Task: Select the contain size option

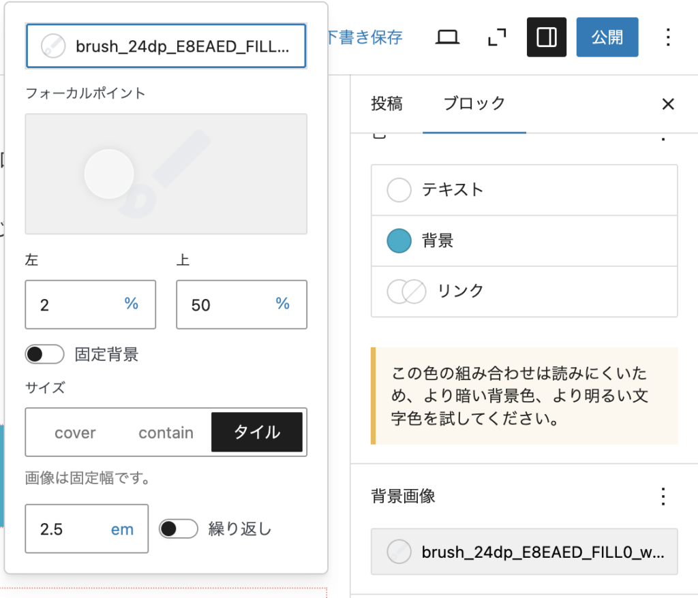Action: click(166, 432)
